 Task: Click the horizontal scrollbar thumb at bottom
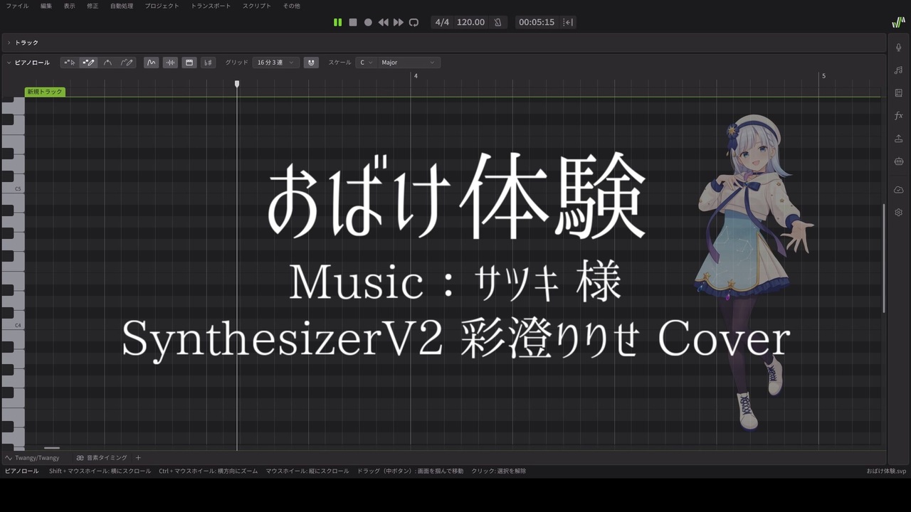tap(52, 448)
